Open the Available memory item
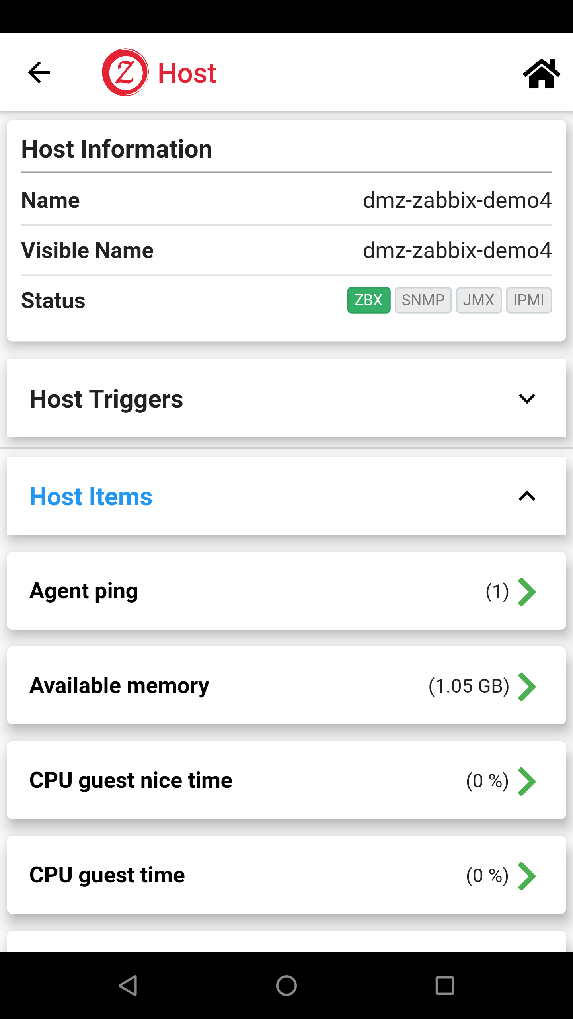This screenshot has height=1019, width=573. 286,685
